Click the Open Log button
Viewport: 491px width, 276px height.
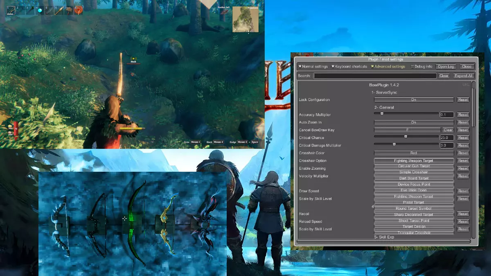tap(446, 66)
